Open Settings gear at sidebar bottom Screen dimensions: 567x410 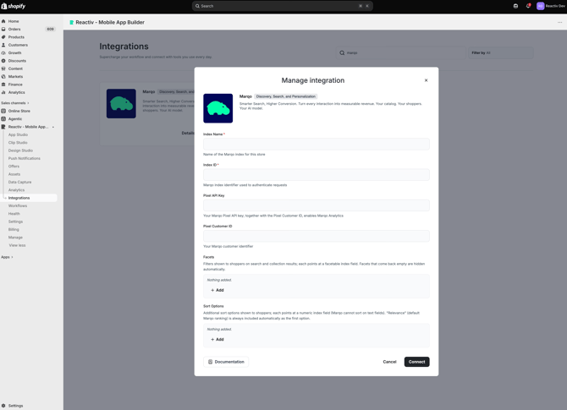point(3,406)
